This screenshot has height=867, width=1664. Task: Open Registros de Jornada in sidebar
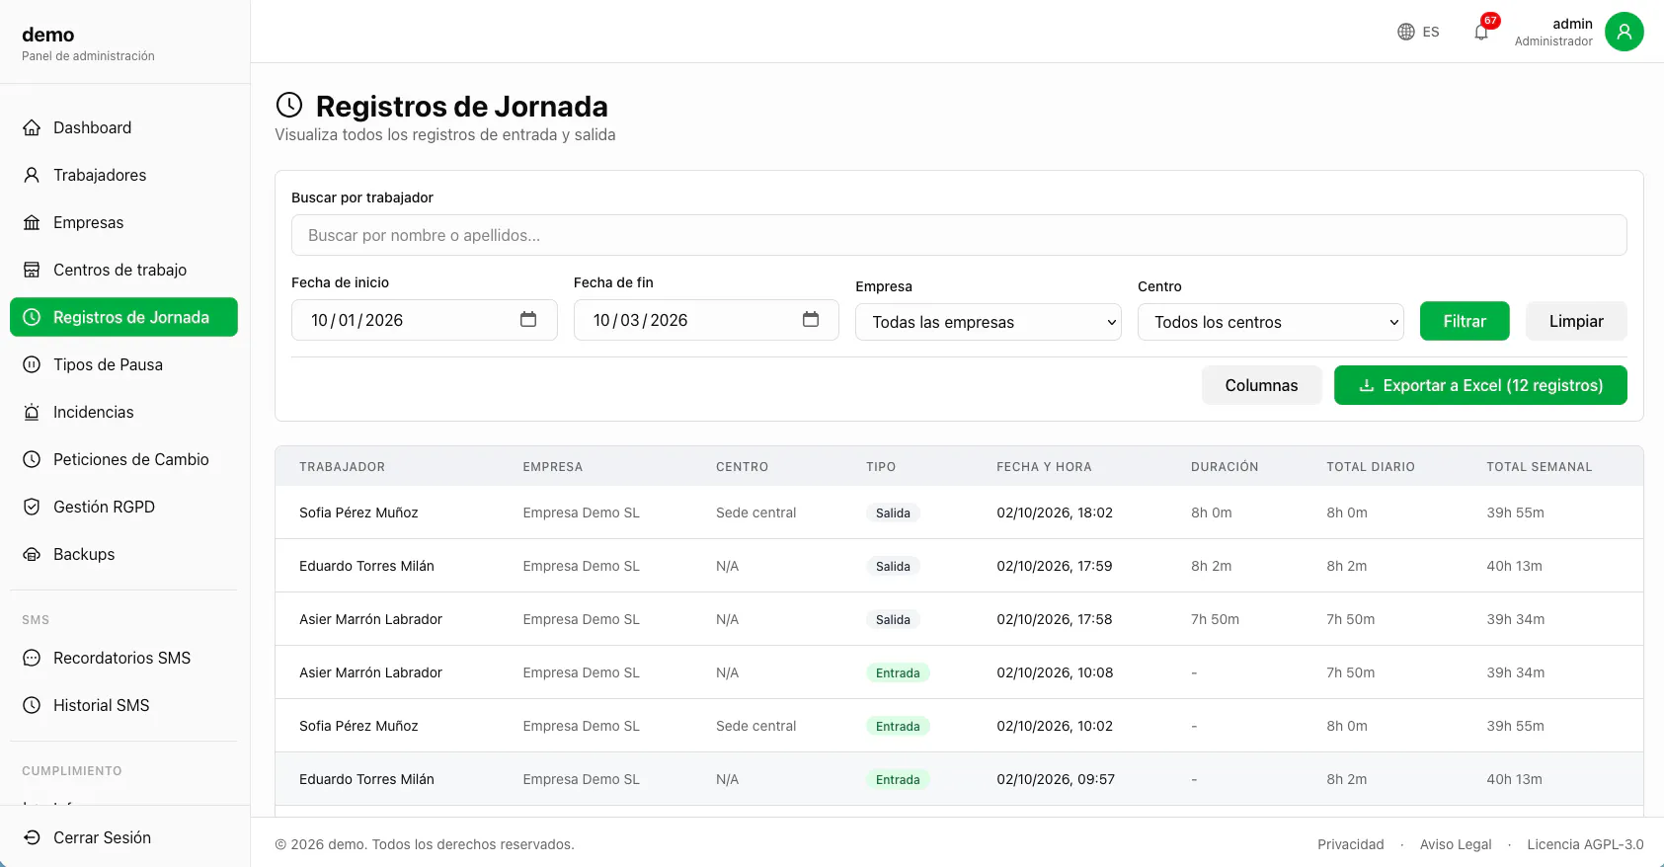(123, 317)
